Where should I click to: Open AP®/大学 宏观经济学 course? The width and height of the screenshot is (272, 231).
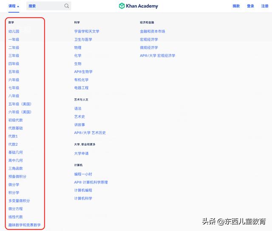coord(158,56)
